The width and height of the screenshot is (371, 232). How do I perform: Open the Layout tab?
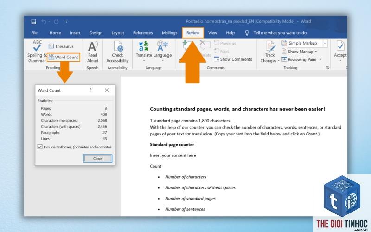(118, 33)
